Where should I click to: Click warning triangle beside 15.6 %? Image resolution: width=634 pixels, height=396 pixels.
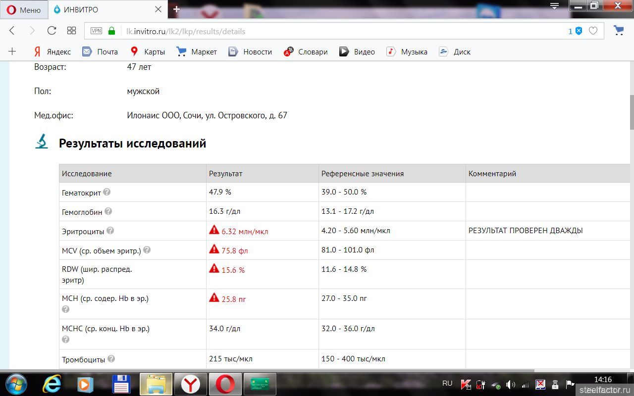click(214, 268)
